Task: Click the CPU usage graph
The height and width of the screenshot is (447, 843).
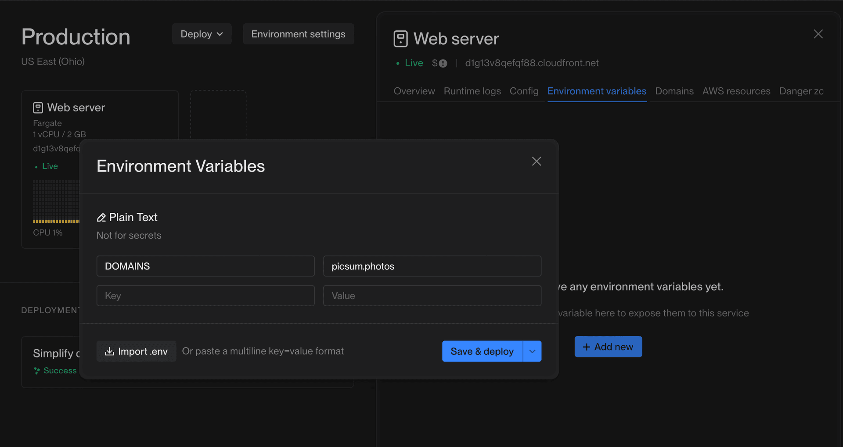Action: coord(56,201)
